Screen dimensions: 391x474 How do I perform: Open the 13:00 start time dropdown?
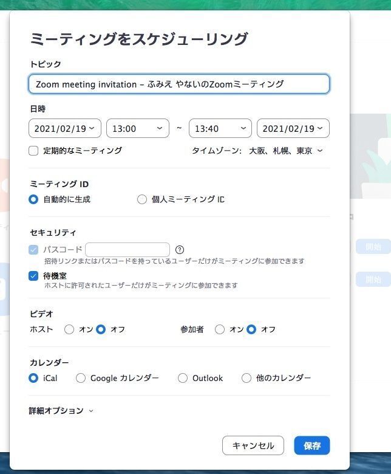(x=138, y=128)
